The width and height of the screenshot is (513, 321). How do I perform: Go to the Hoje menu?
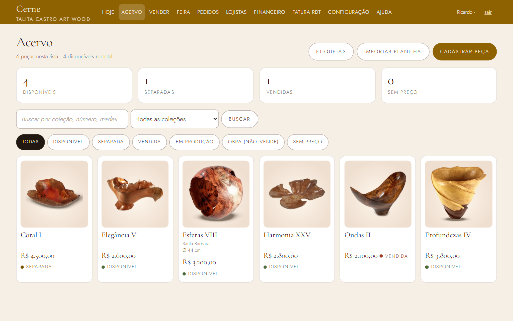108,12
